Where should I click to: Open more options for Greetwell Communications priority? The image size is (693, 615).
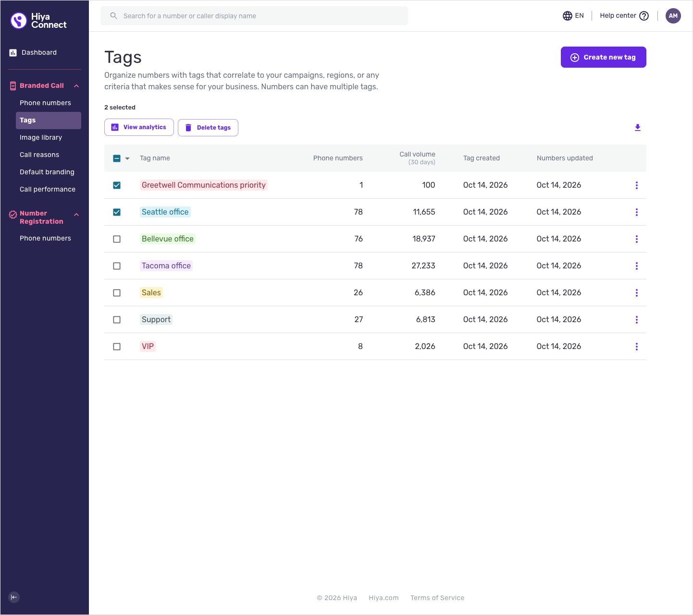click(637, 185)
